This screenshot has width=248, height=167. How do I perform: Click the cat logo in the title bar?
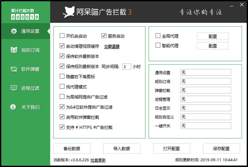tap(69, 12)
